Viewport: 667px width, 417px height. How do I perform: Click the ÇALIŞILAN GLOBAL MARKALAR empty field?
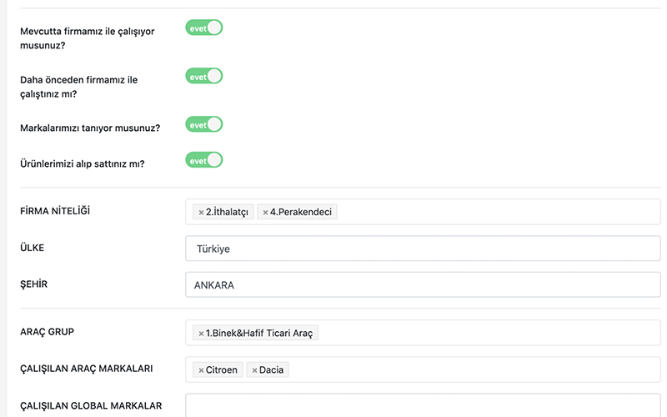pyautogui.click(x=423, y=406)
